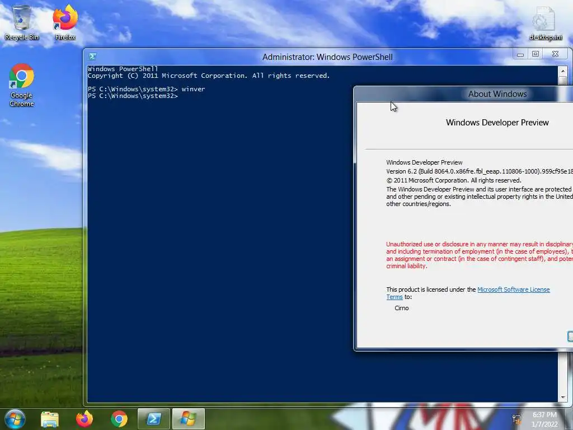Launch Firefox from the taskbar
The width and height of the screenshot is (573, 430).
tap(84, 419)
